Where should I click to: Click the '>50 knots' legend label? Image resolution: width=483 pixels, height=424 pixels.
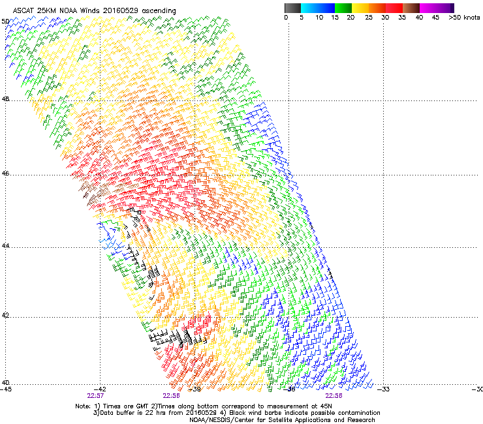[x=464, y=18]
